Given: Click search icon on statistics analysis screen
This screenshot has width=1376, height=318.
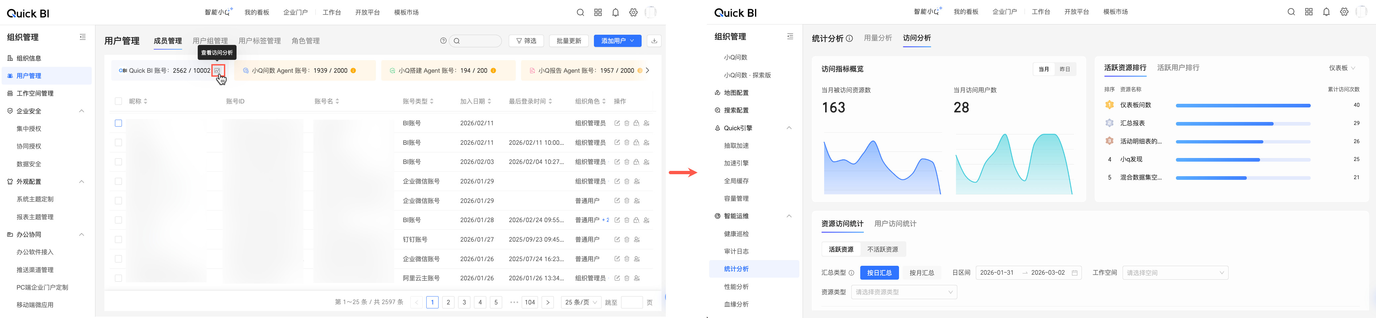Looking at the screenshot, I should tap(1291, 12).
